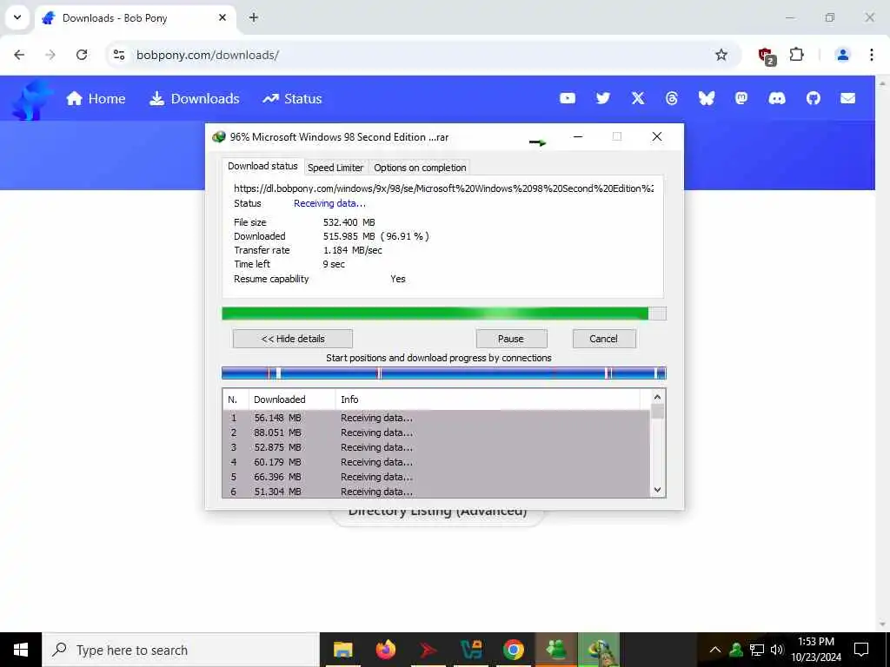
Task: Switch to the Speed Limiter tab
Action: point(335,168)
